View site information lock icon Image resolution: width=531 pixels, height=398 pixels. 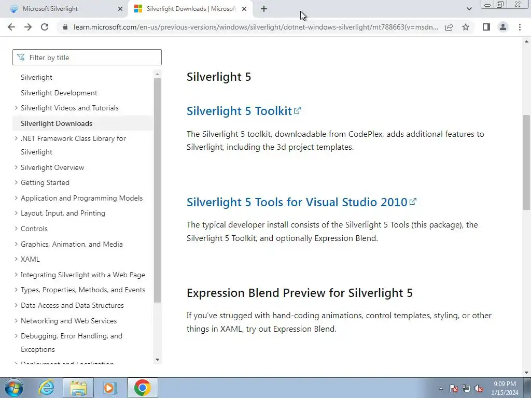(x=65, y=27)
